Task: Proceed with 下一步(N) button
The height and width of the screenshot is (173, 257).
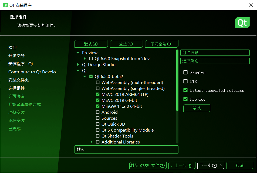Action: pyautogui.click(x=211, y=165)
